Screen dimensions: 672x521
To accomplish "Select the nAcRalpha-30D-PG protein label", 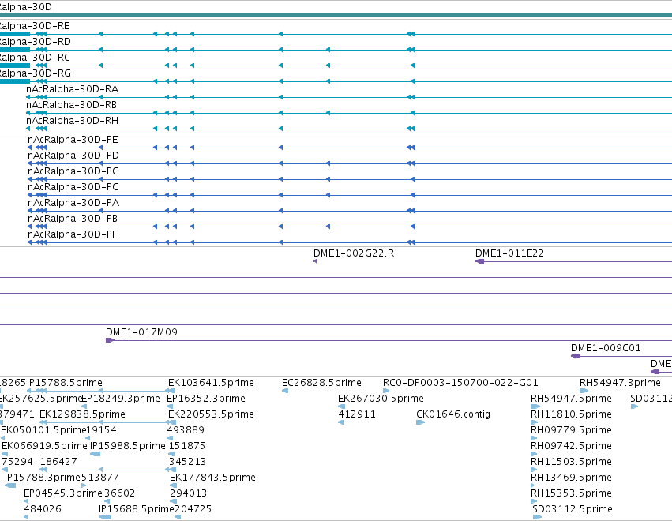I will click(73, 187).
